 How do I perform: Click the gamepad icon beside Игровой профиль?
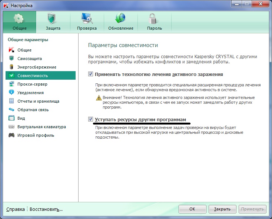point(11,135)
